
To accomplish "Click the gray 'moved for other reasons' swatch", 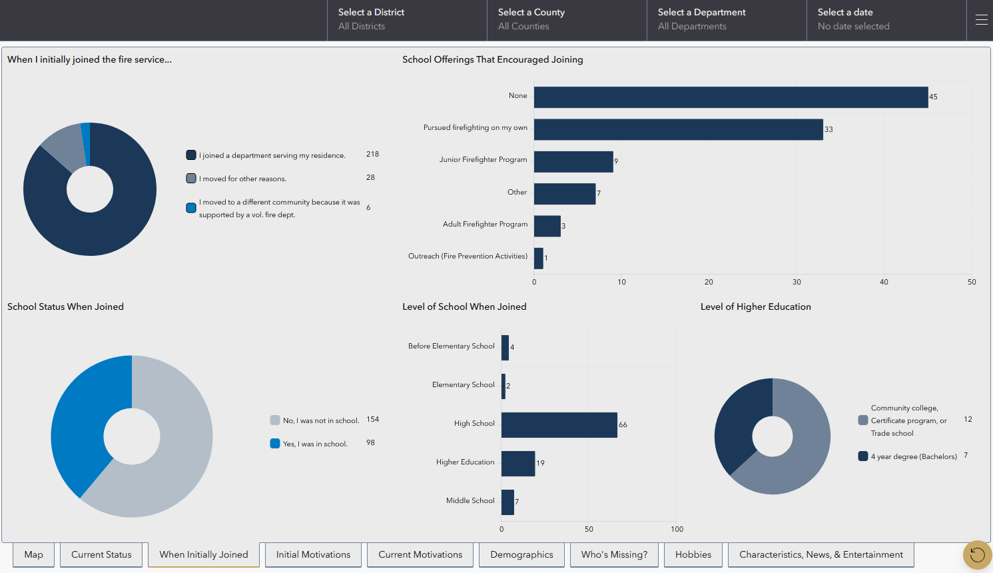I will pyautogui.click(x=191, y=179).
